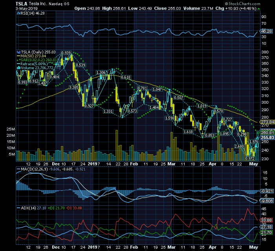Click the blue line marker beside MACD(12,26,9)
275x251 pixels.
coord(18,169)
